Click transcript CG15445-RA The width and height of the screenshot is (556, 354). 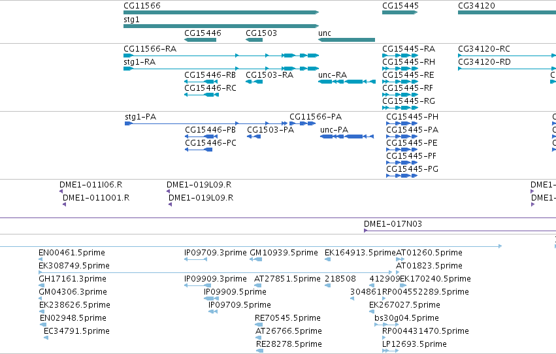[400, 56]
